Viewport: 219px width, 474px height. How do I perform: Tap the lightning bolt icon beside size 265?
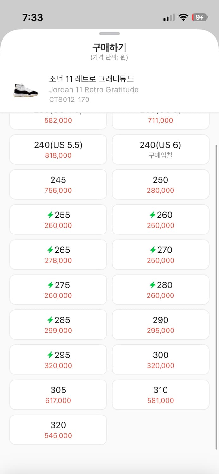(50, 250)
